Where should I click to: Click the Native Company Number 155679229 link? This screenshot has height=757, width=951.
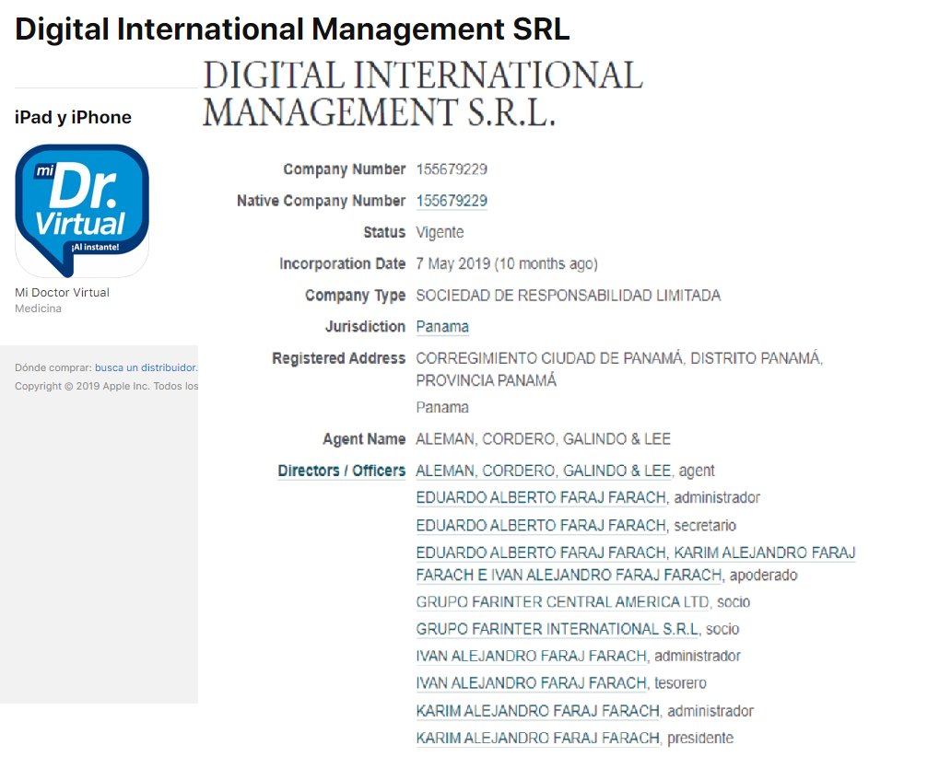click(x=452, y=201)
